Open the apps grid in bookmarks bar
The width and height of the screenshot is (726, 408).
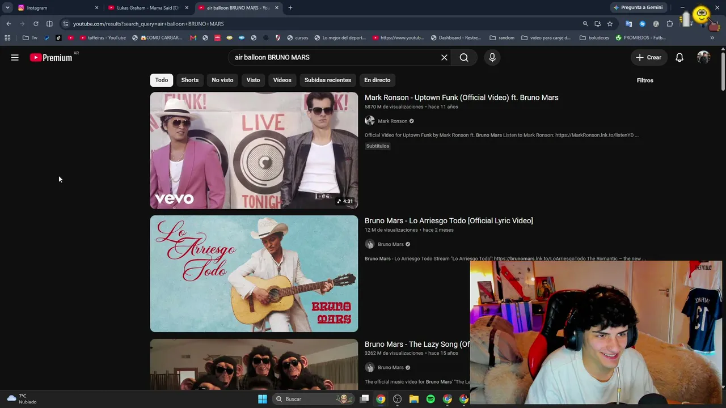click(7, 38)
